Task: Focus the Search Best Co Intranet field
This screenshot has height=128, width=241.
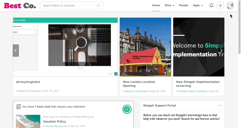Action: pos(71,5)
